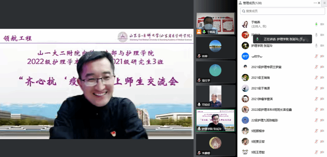Click the microphone icon beside 护理学院 张延玲
The width and height of the screenshot is (327, 157).
tap(316, 46)
